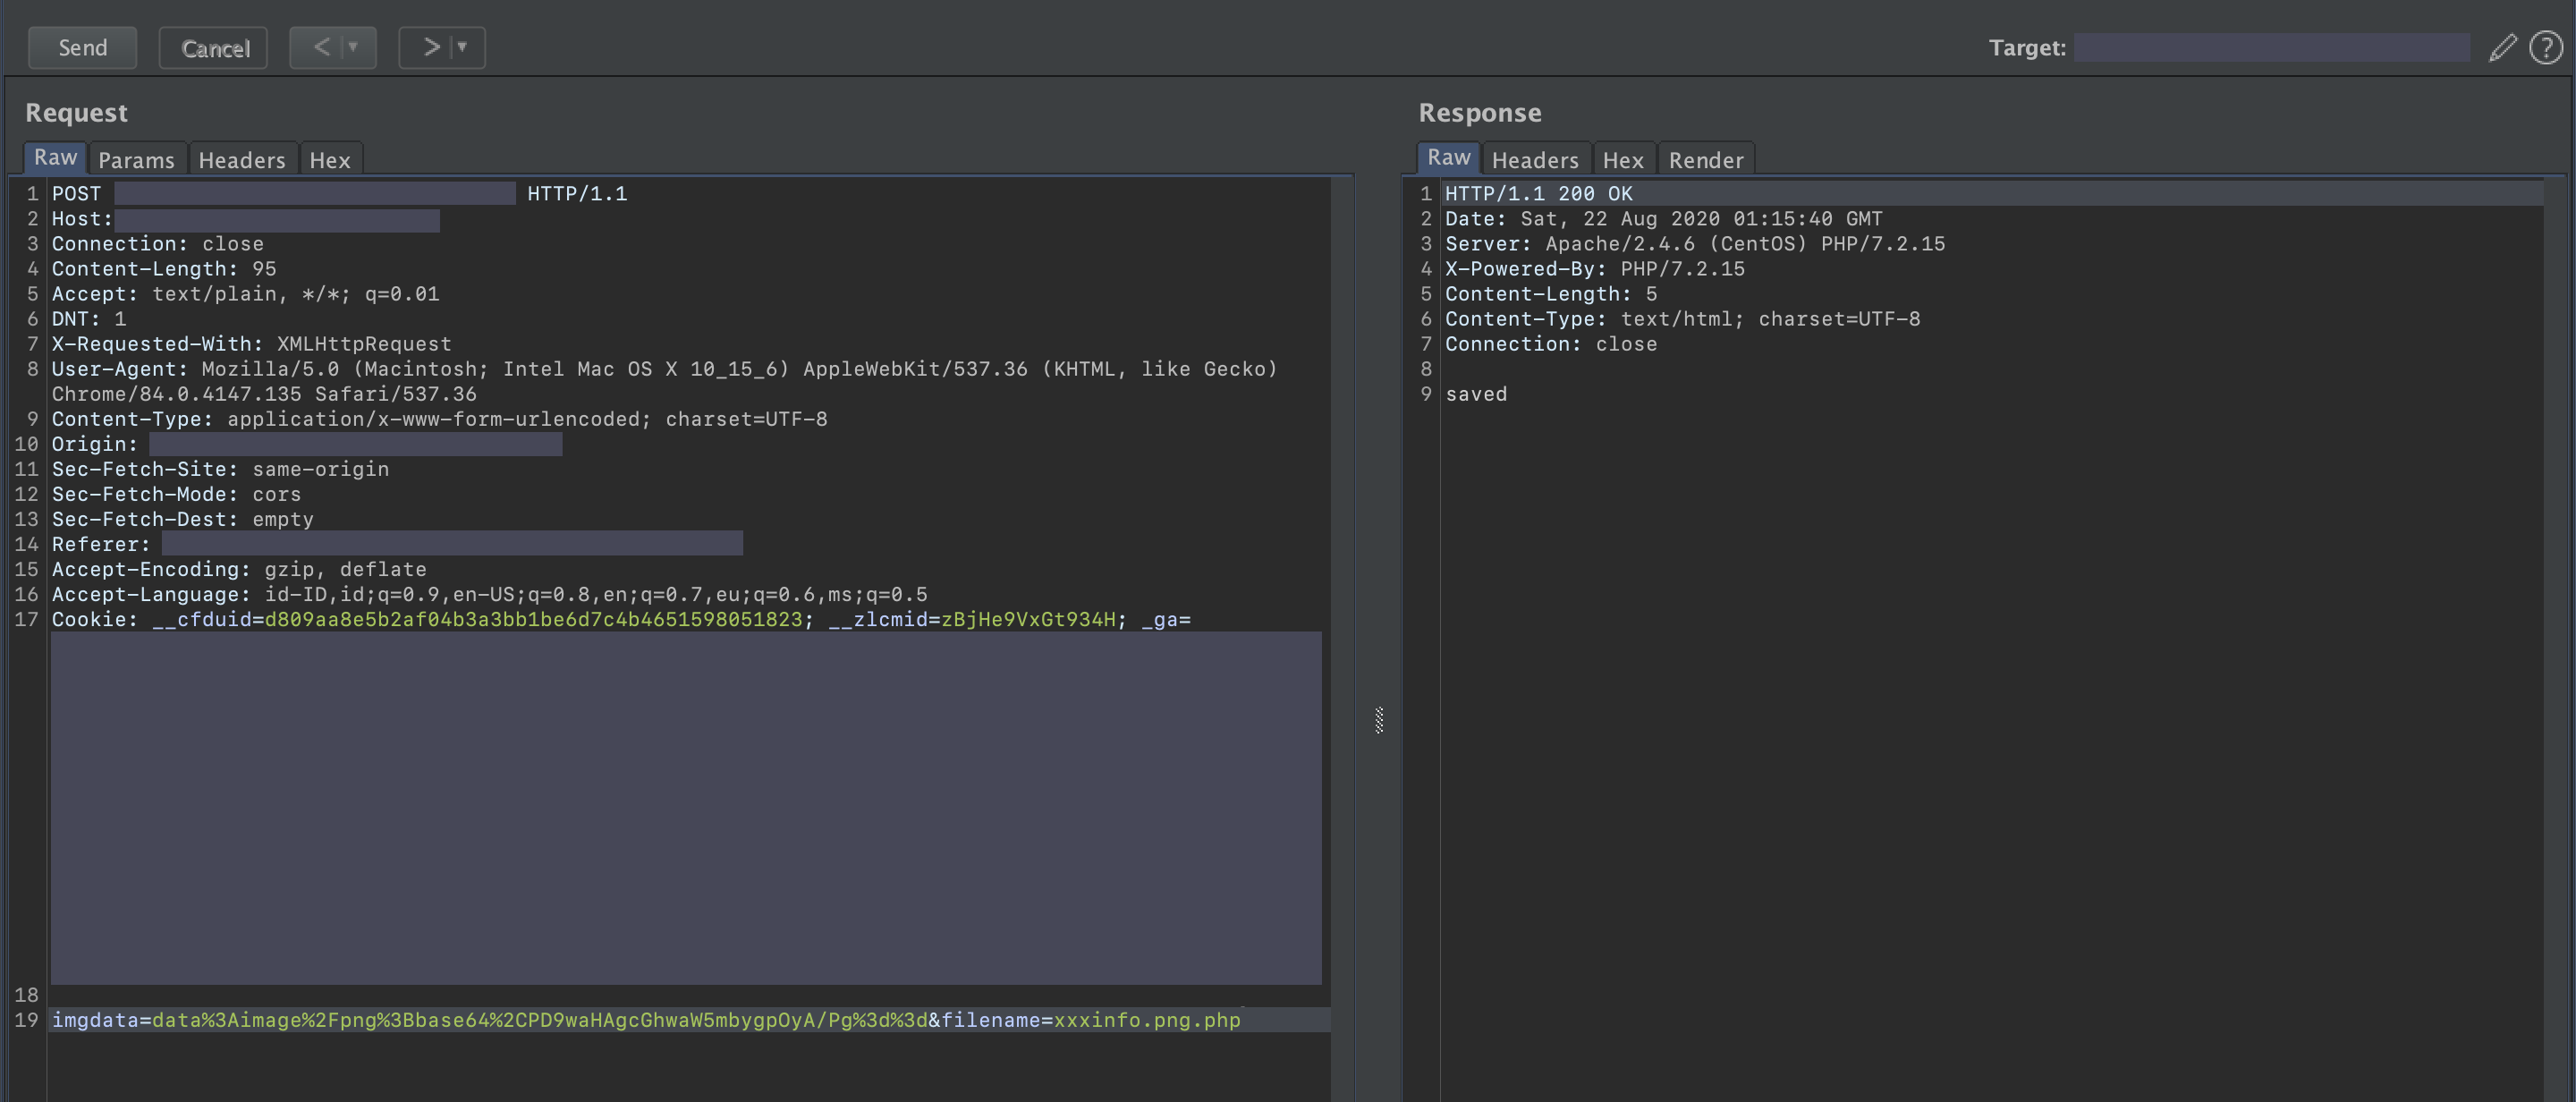
Task: Open Repeater help via the question mark icon
Action: click(x=2545, y=47)
